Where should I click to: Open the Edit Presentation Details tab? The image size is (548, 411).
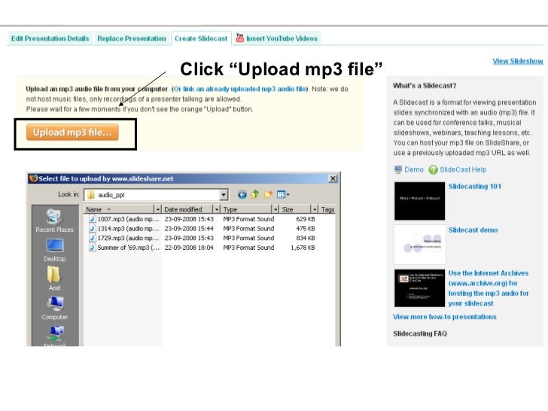pos(50,38)
